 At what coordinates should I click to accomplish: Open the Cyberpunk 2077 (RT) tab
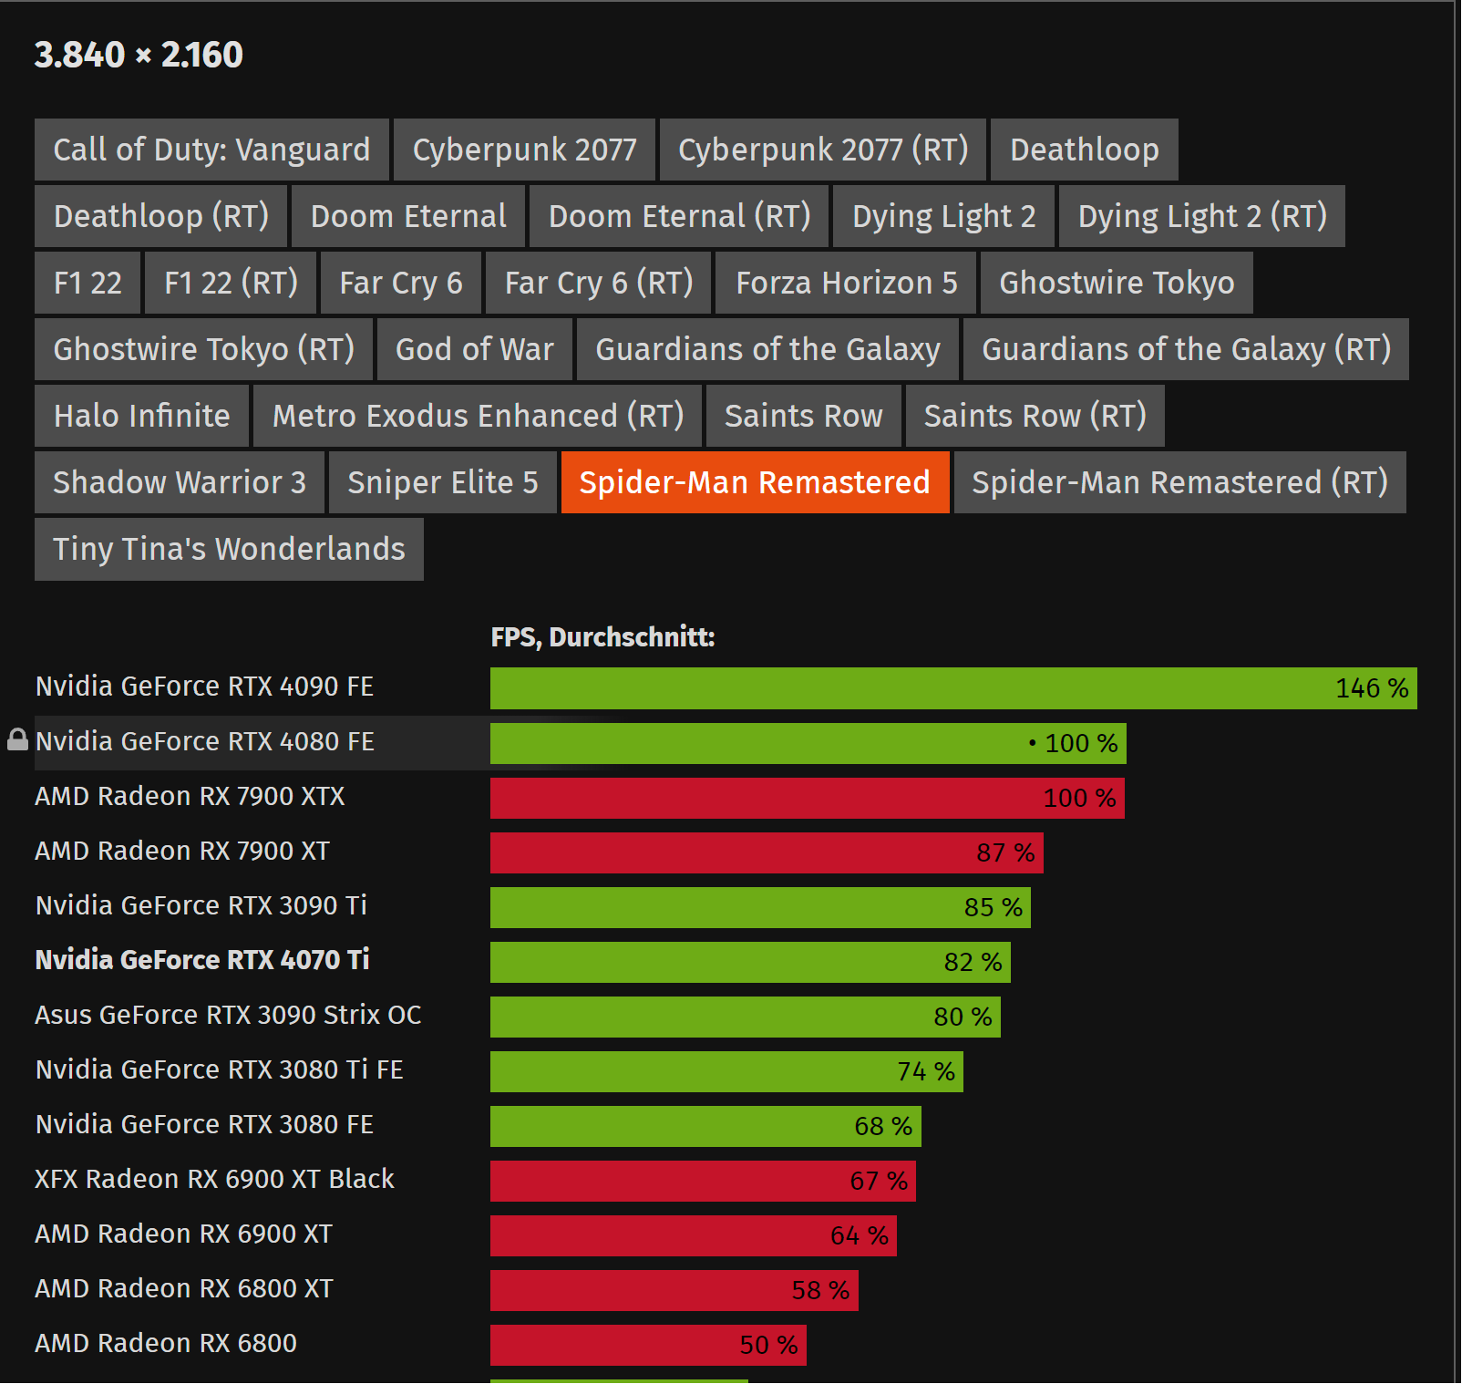[823, 150]
